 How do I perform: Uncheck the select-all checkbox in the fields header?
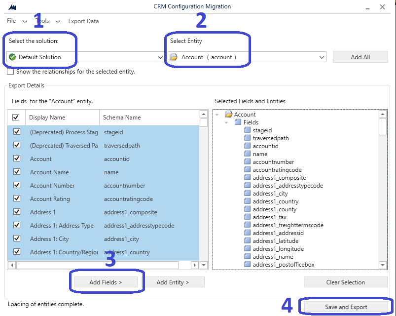[16, 117]
